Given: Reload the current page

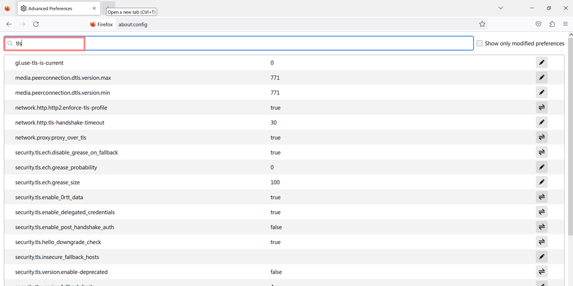Looking at the screenshot, I should click(36, 25).
